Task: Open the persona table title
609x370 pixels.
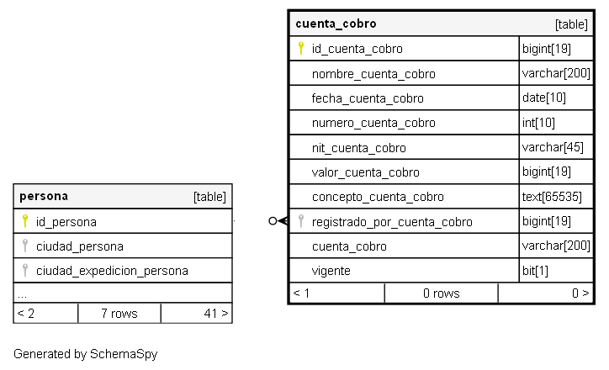Action: (44, 196)
